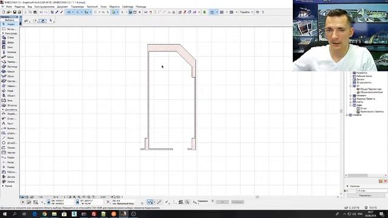Select the Object (Объект) tool
This screenshot has width=388, height=218.
tap(9, 96)
